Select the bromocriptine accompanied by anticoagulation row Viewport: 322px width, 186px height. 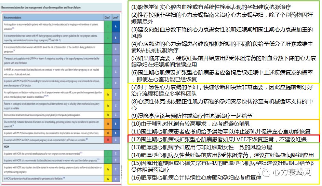(61, 115)
